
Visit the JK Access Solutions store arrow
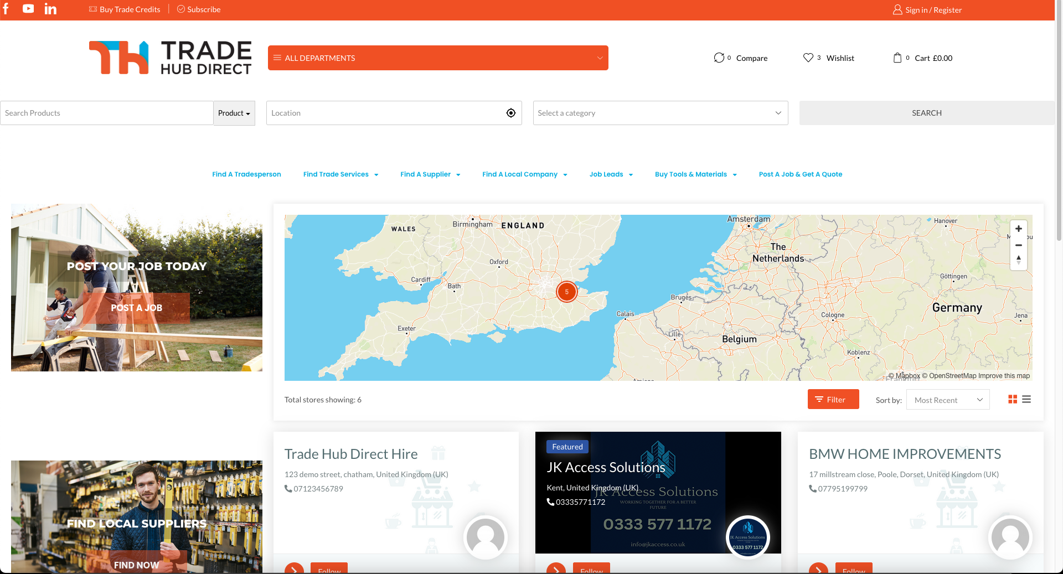click(x=556, y=568)
